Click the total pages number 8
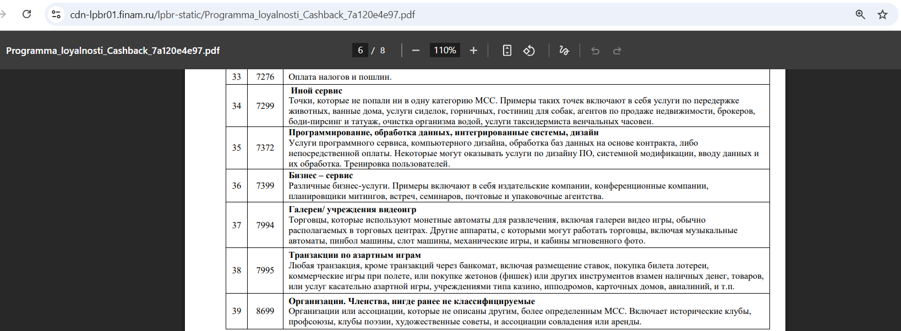The image size is (901, 331). (x=383, y=51)
